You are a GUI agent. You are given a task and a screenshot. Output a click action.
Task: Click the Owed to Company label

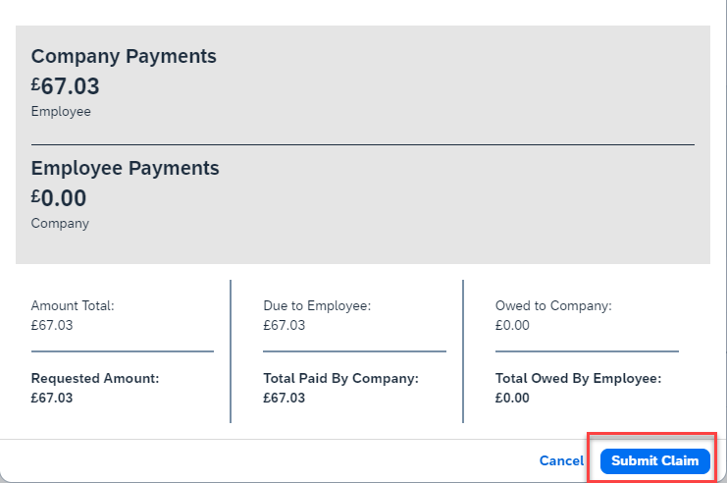tap(553, 305)
